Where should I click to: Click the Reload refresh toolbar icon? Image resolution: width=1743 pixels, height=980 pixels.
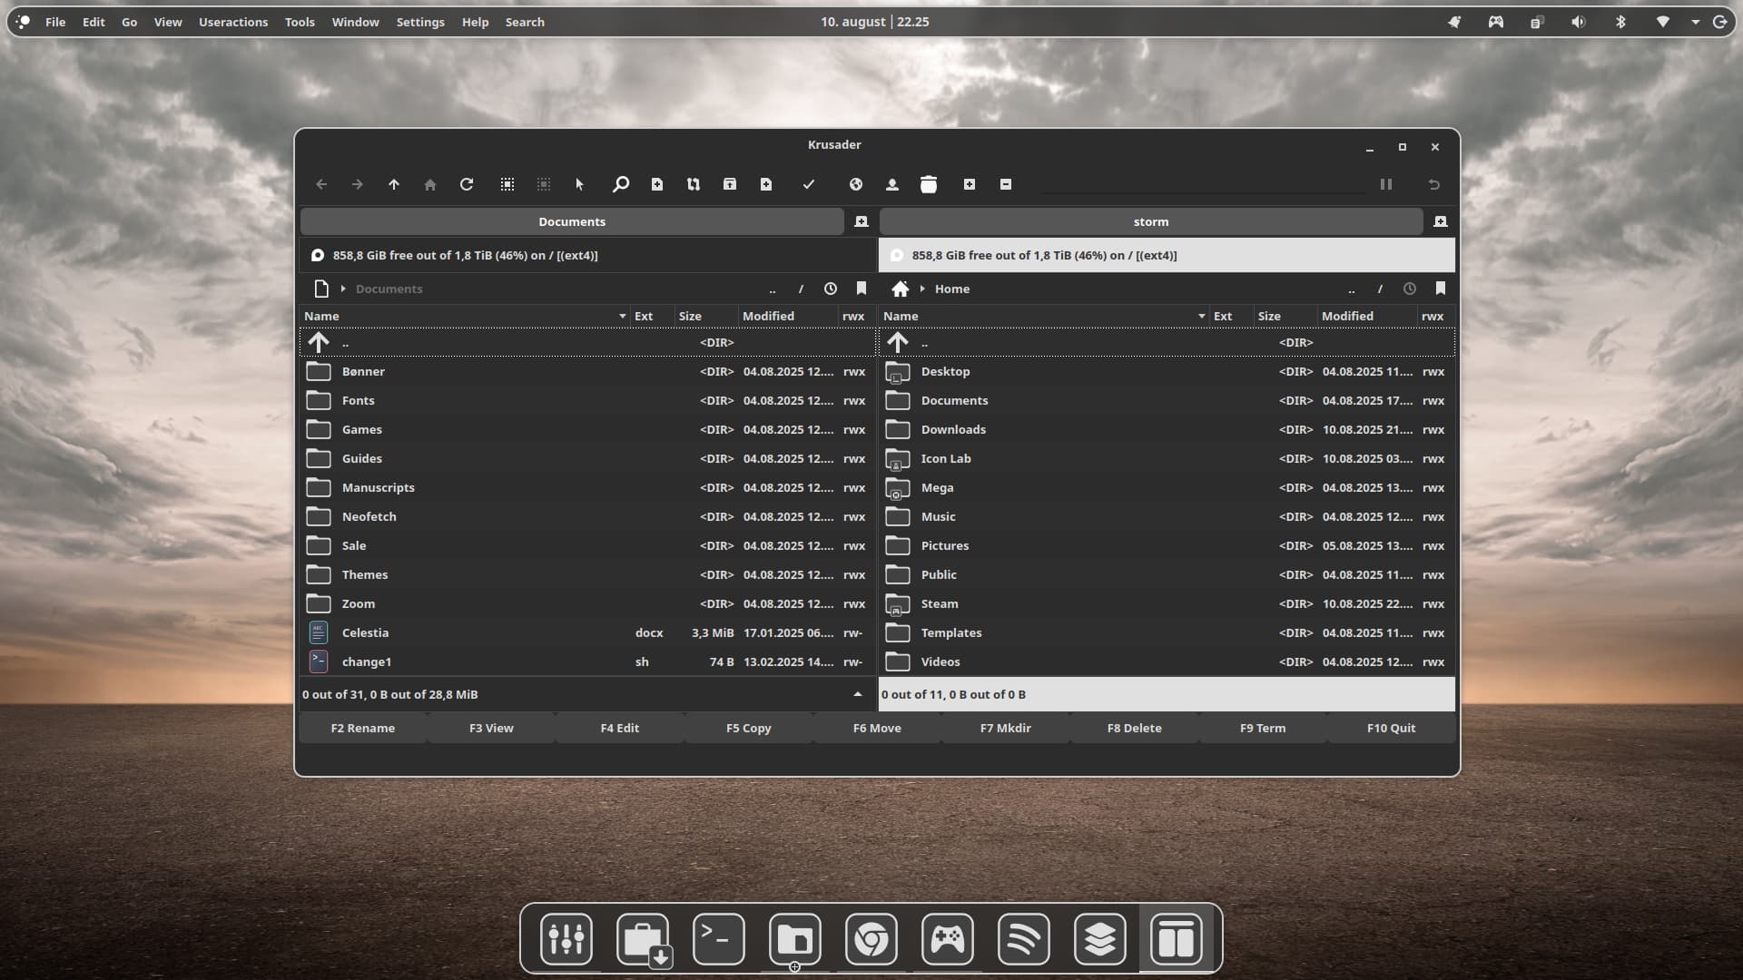(467, 184)
